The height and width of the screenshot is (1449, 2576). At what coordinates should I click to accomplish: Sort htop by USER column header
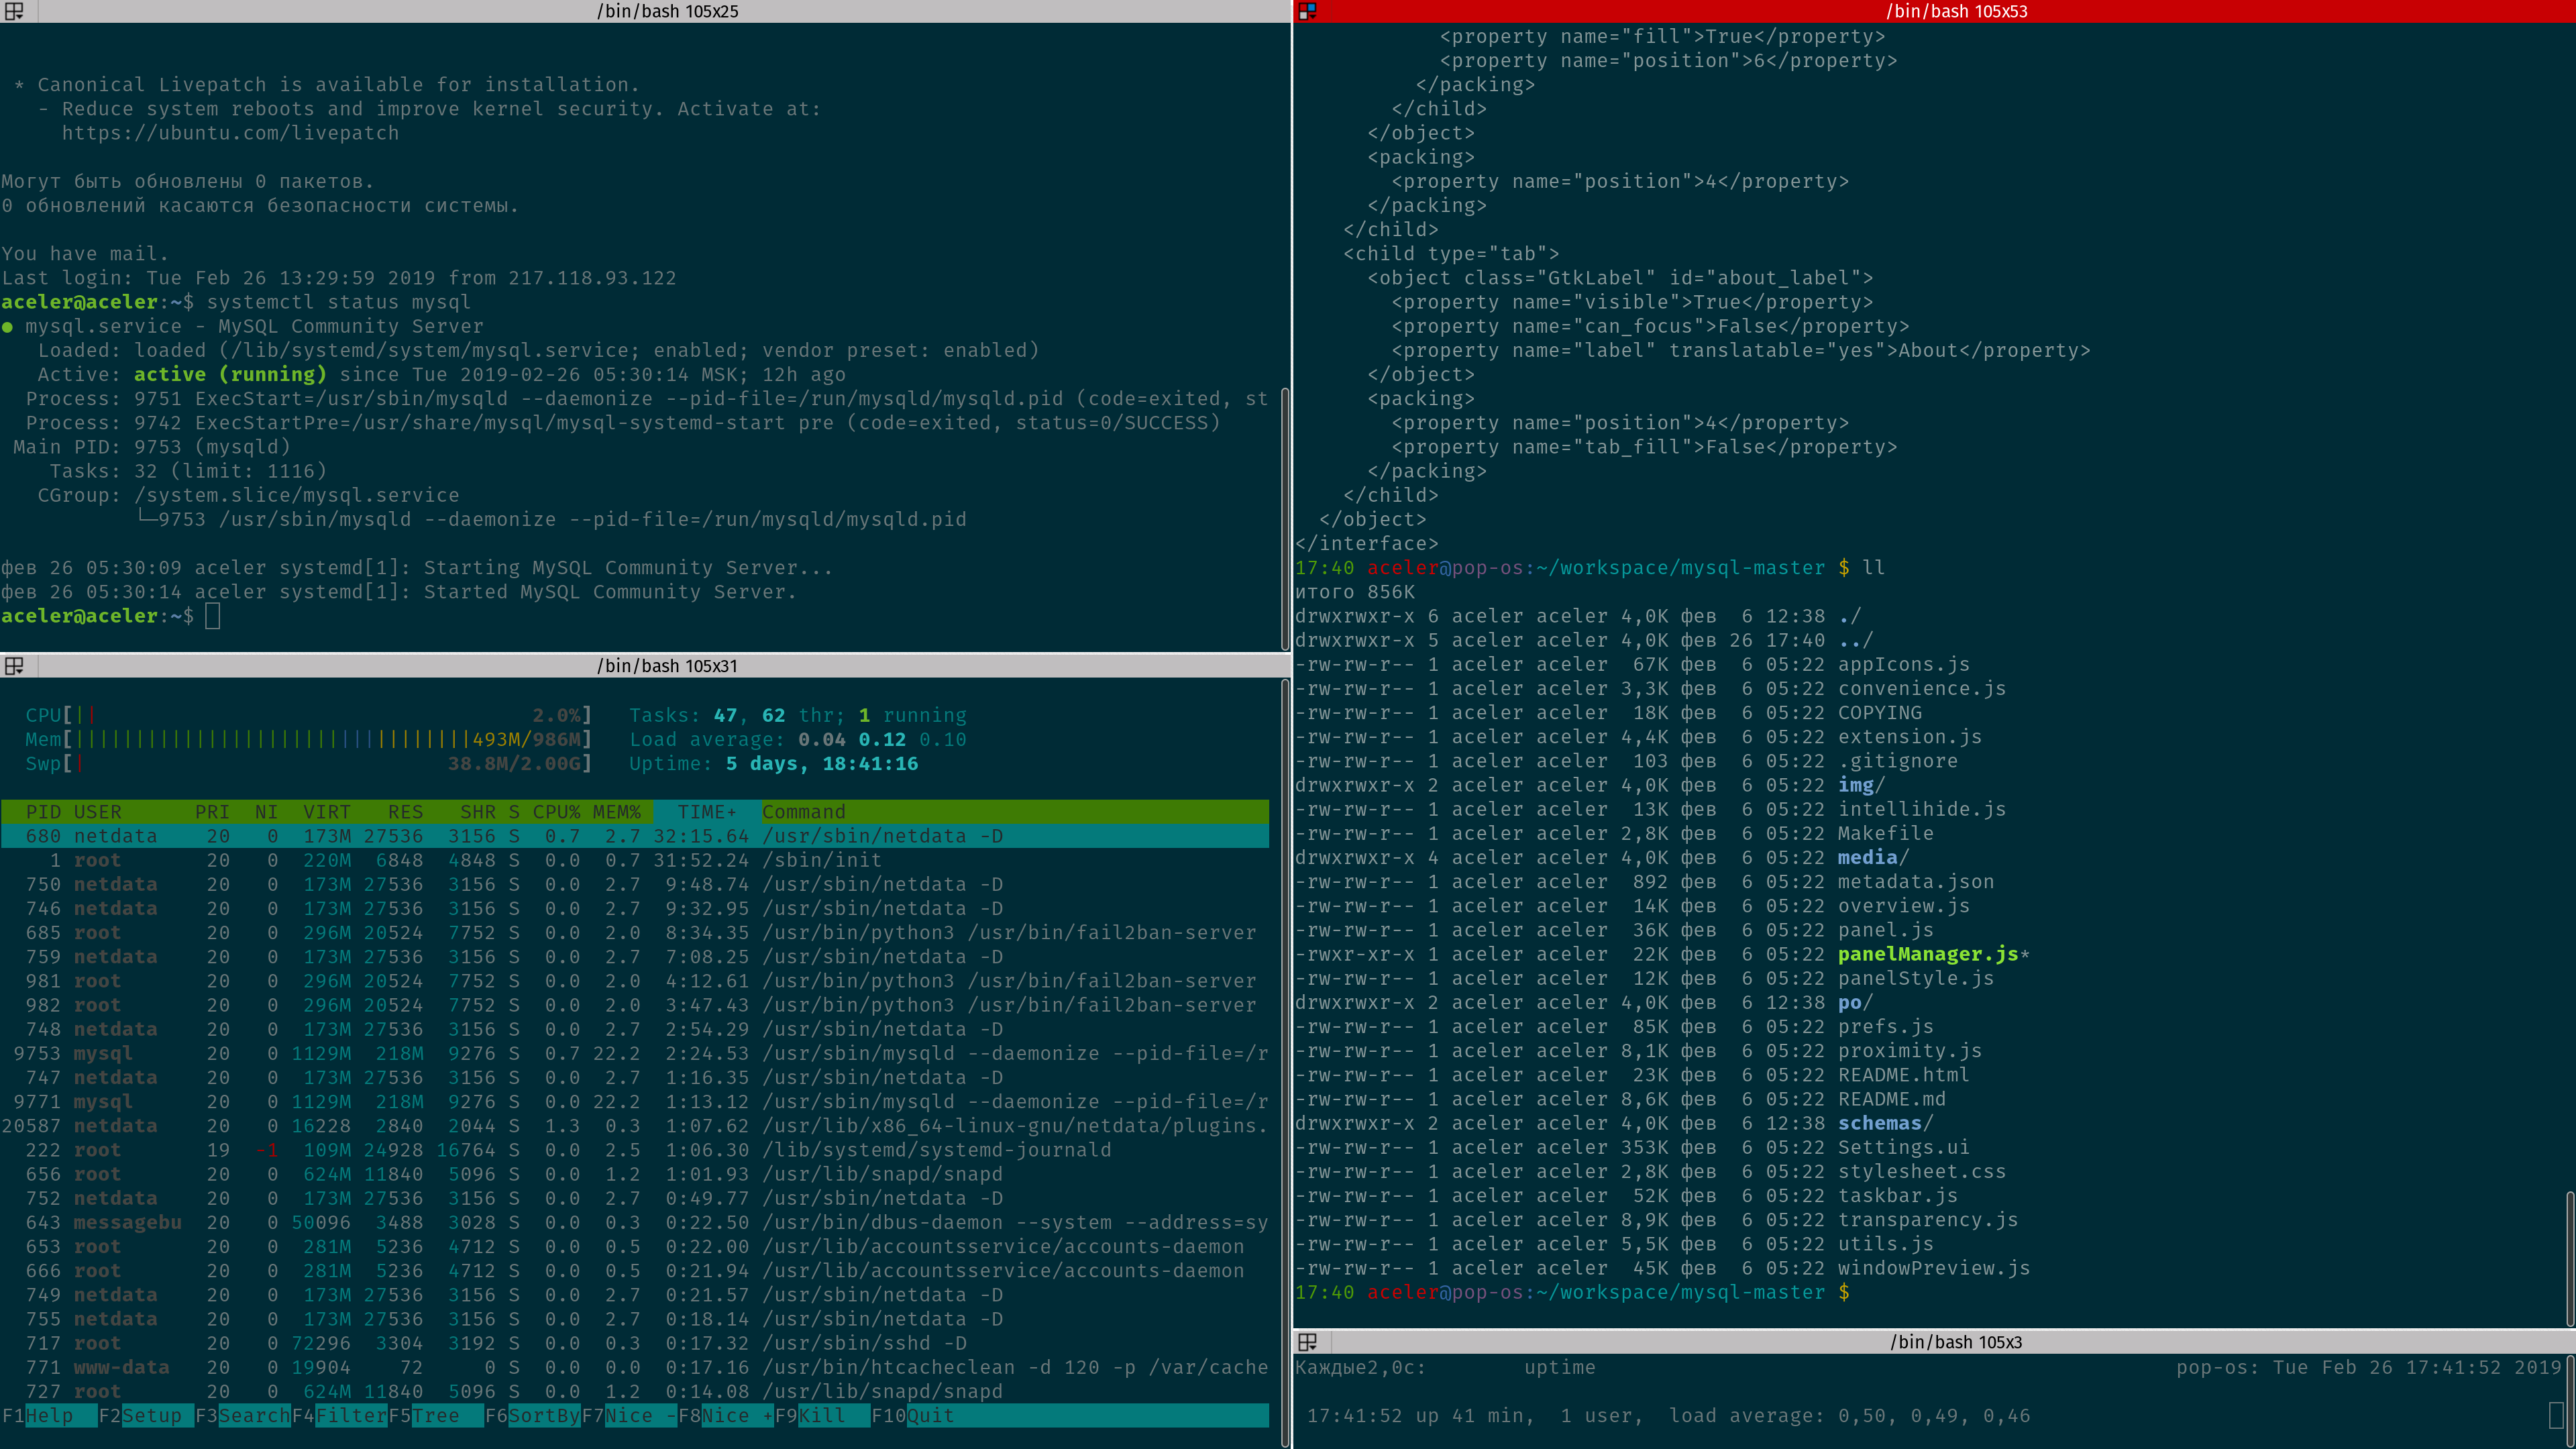pyautogui.click(x=98, y=812)
